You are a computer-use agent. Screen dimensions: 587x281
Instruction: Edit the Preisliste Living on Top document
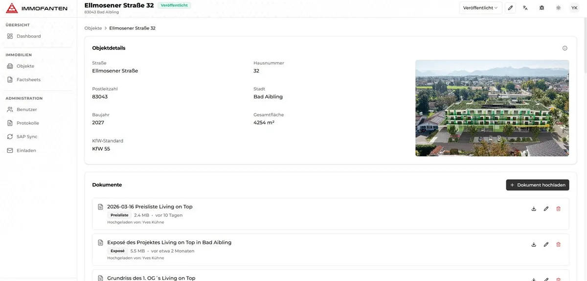coord(546,209)
